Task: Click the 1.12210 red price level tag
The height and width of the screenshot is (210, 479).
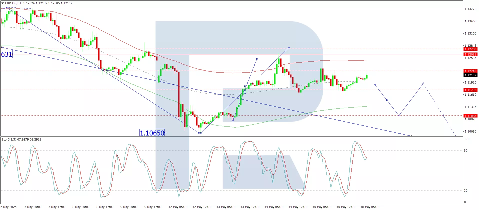Action: (470, 71)
